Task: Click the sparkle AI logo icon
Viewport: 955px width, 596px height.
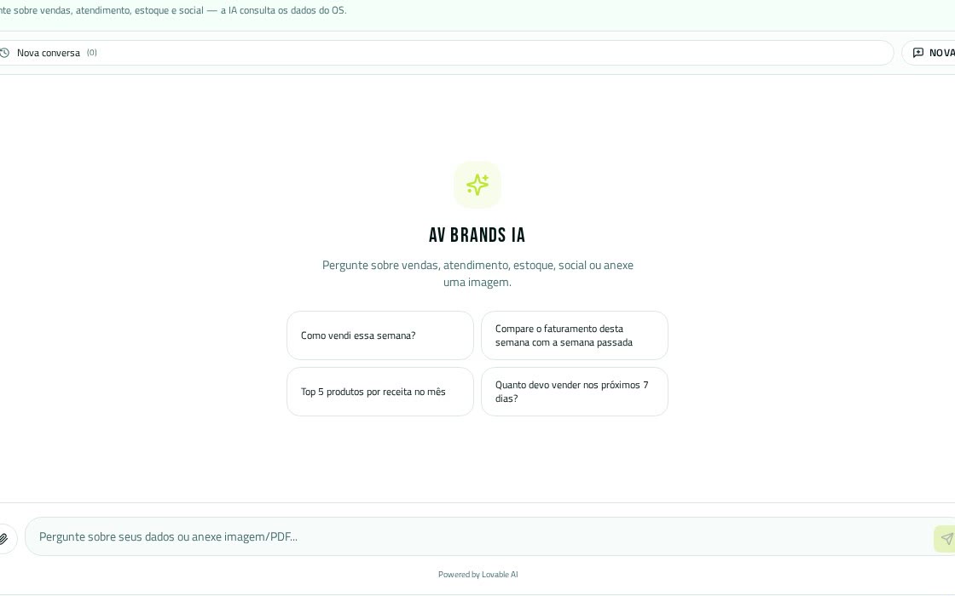Action: 477,185
